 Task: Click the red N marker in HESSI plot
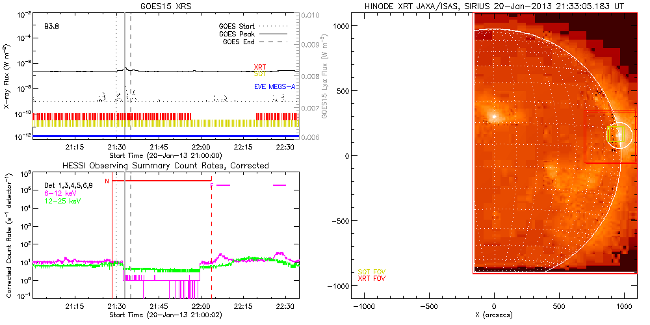point(107,181)
